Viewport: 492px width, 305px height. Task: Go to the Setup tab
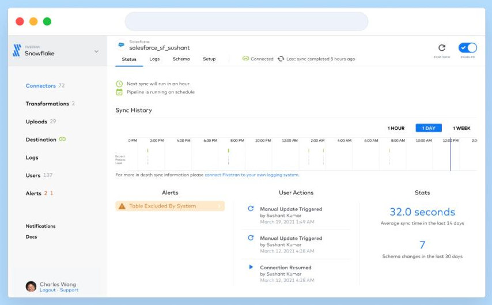[x=209, y=59]
